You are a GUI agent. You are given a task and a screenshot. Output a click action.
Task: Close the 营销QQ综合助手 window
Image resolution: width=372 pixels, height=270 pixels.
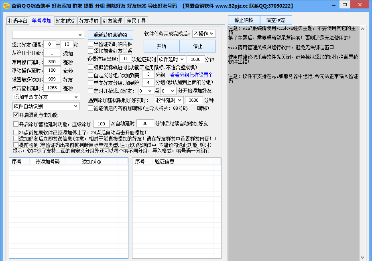[360, 4]
